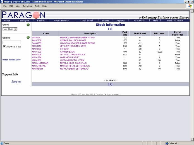Click the Internet zone globe icon in the status bar

[167, 143]
